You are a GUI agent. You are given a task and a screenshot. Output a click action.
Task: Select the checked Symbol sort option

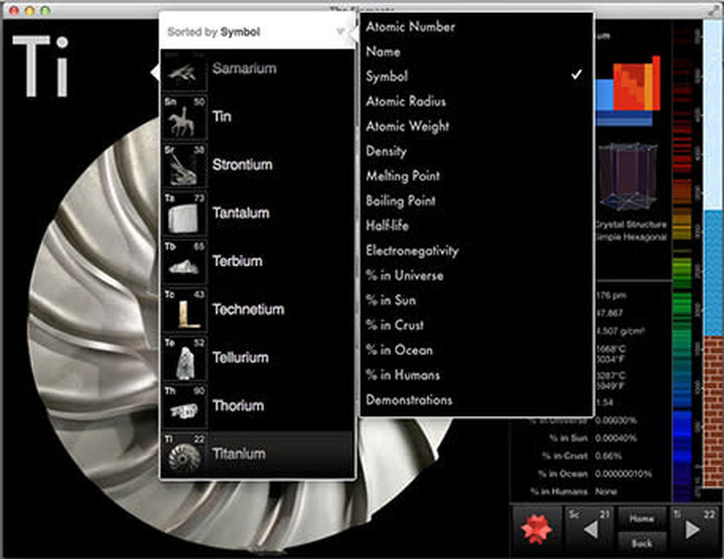point(476,76)
